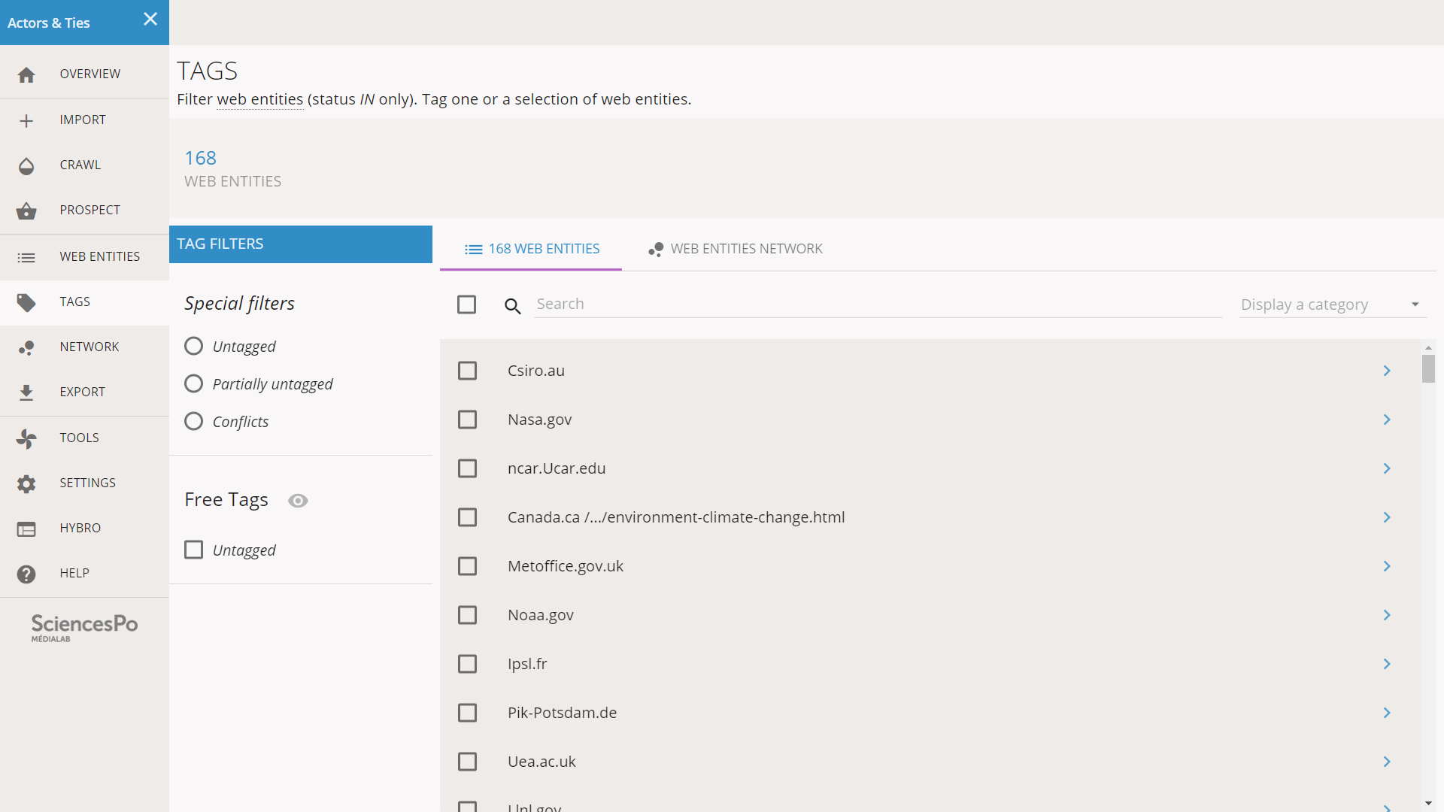Check the Noaa.gov checkbox

point(467,615)
